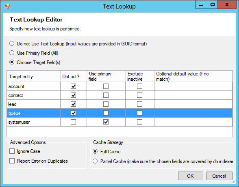Screen dimensions: 239x187
Task: Click the Text Lookup app icon in title bar
Action: click(x=7, y=6)
